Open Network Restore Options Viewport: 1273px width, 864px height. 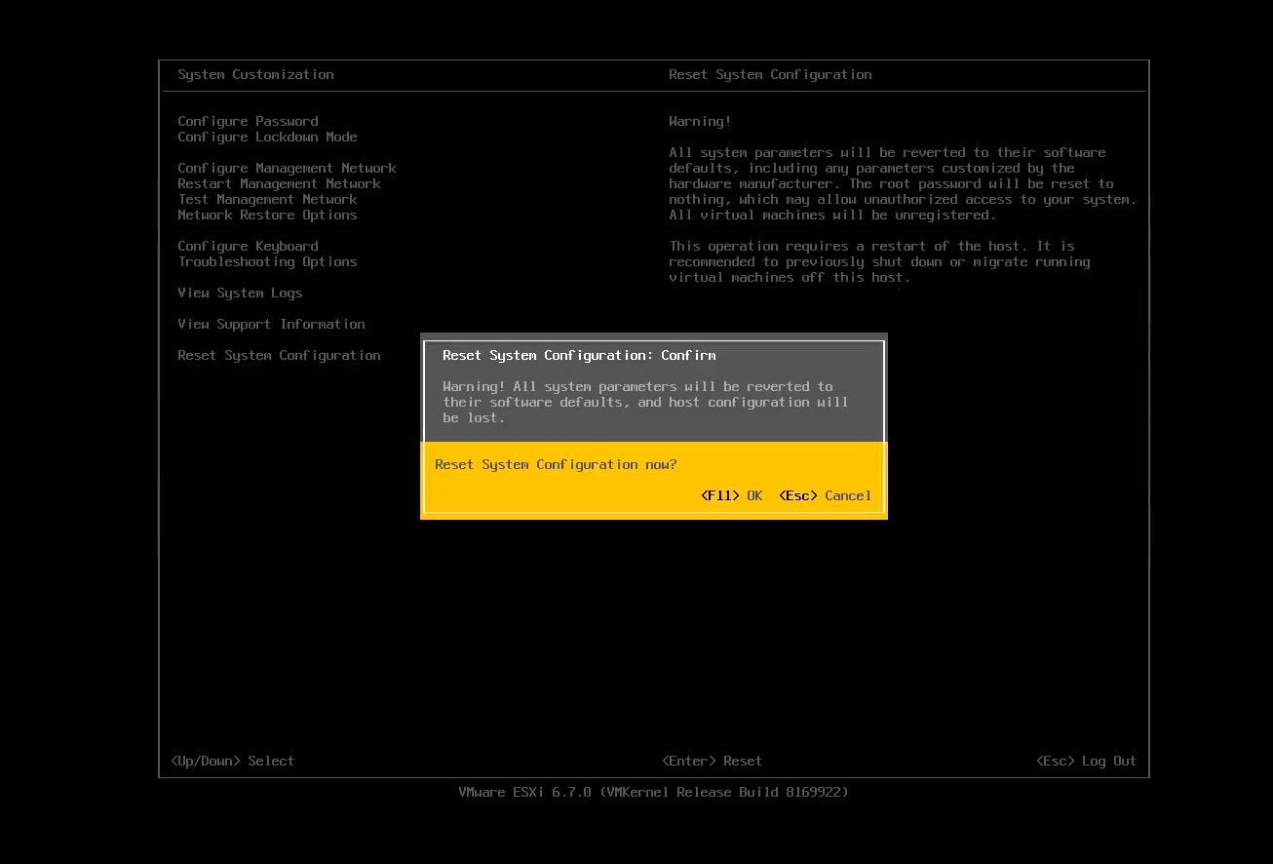click(267, 215)
